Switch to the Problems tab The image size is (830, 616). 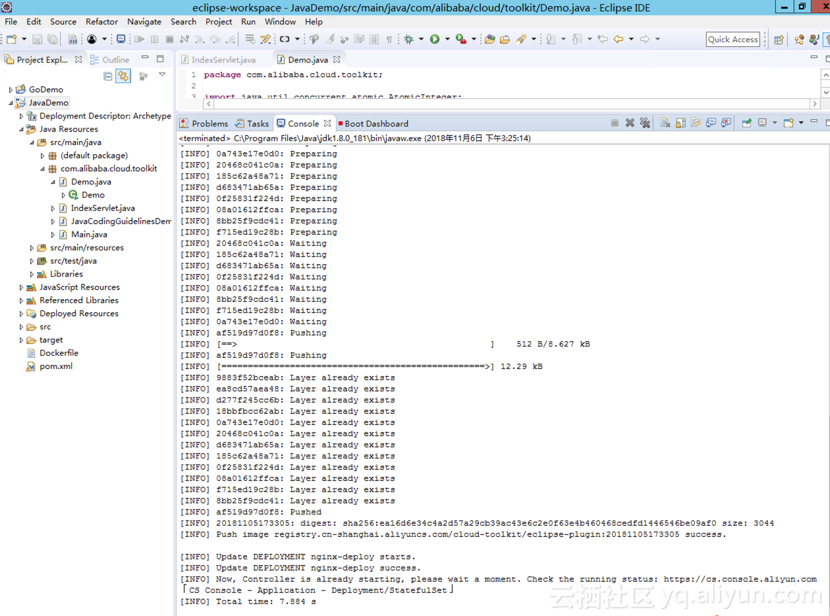point(204,123)
